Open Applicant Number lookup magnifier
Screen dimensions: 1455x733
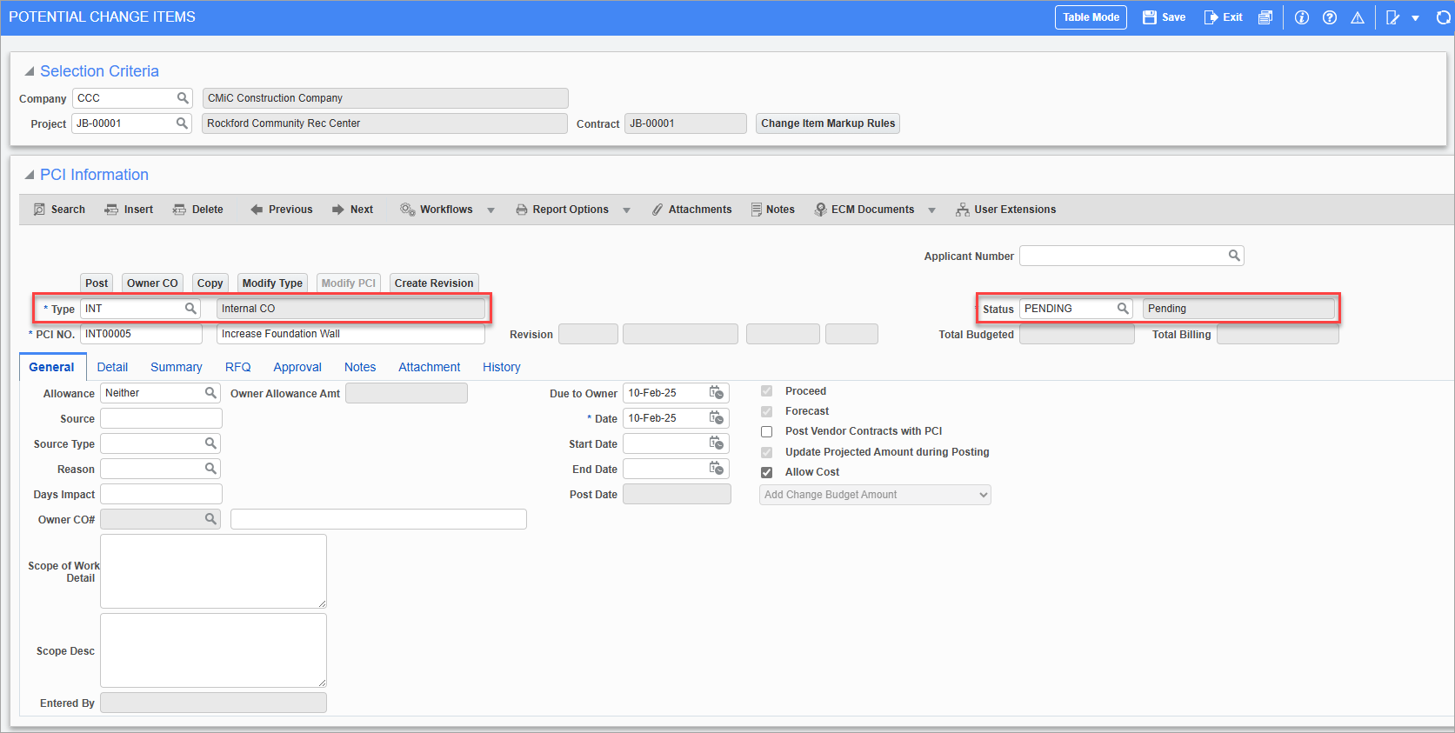1234,256
